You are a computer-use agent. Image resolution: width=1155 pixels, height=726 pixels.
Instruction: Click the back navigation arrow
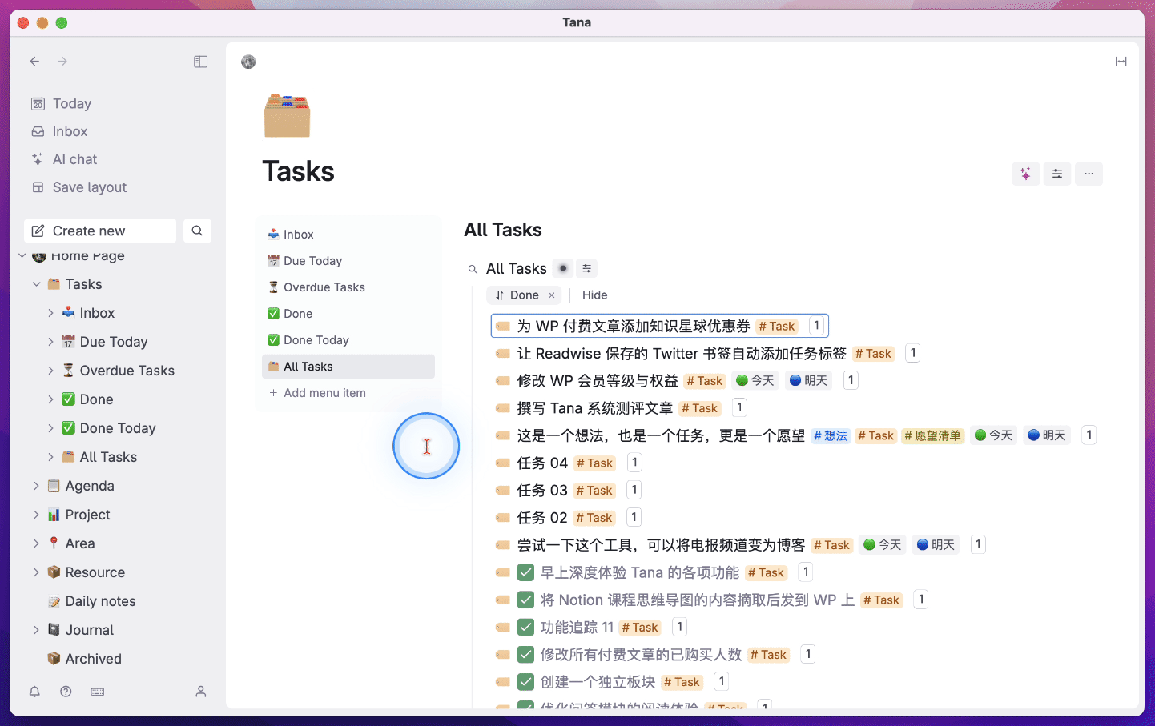point(34,62)
